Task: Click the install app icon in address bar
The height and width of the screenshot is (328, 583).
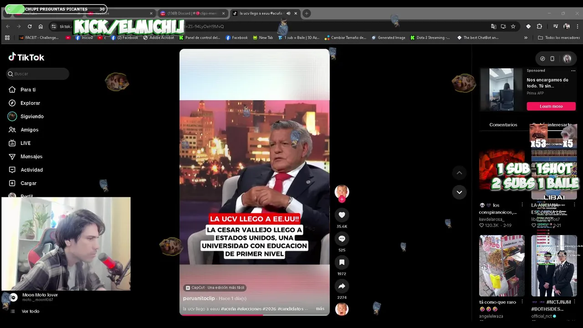Action: coord(503,26)
